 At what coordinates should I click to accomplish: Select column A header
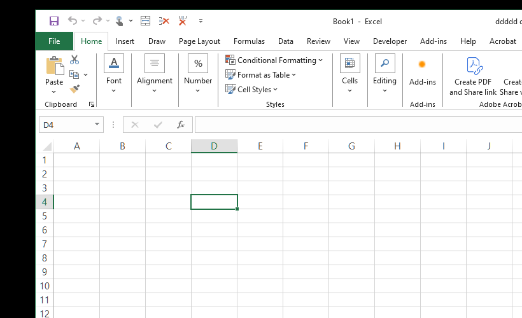[x=76, y=146]
